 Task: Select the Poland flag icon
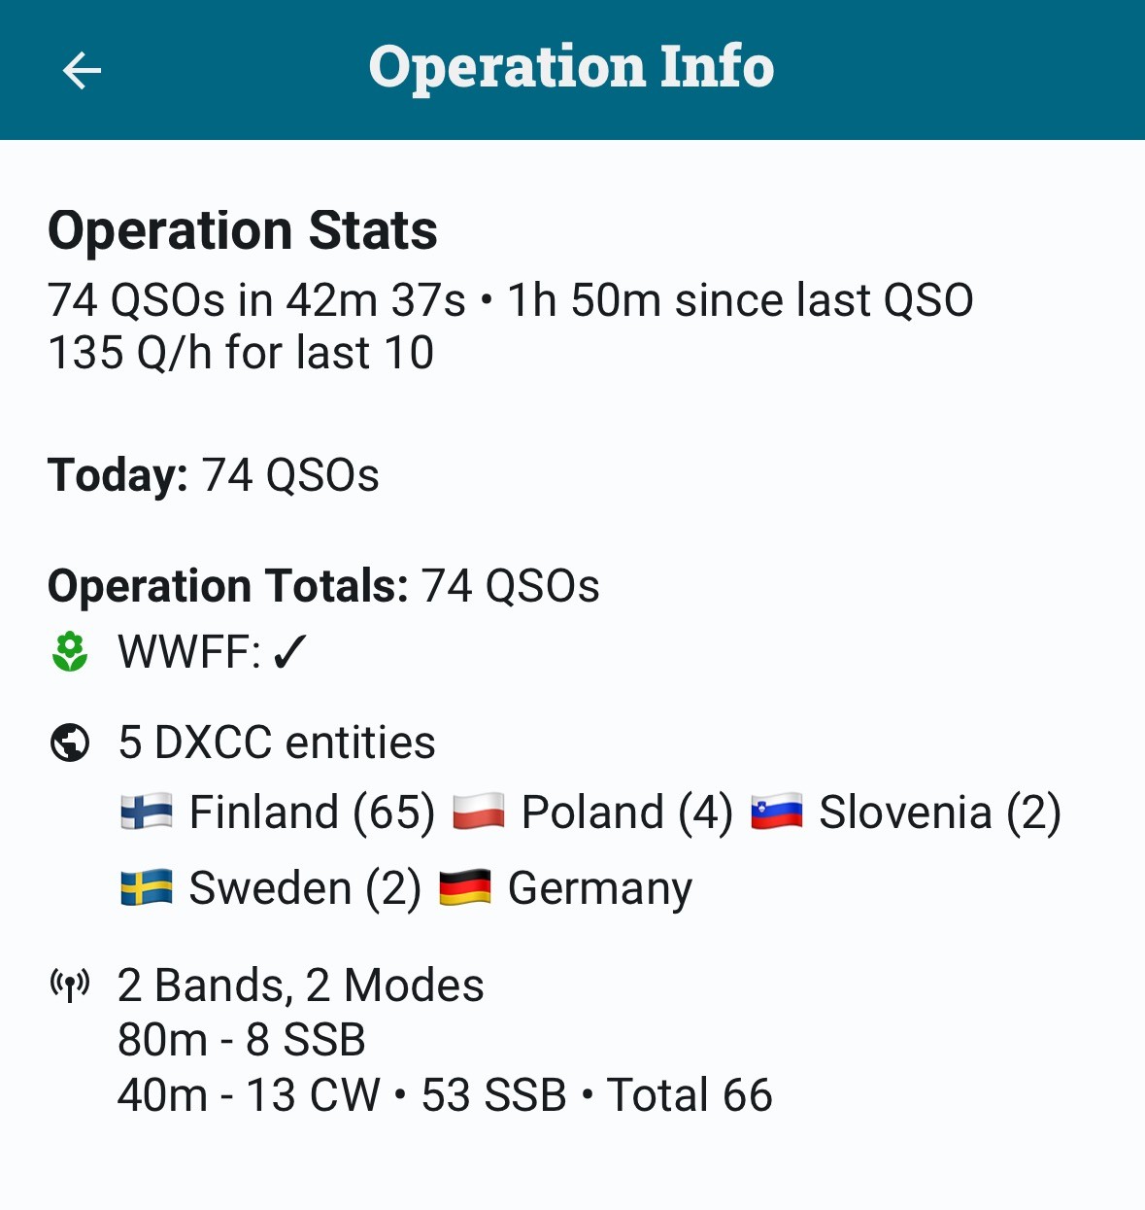point(479,812)
